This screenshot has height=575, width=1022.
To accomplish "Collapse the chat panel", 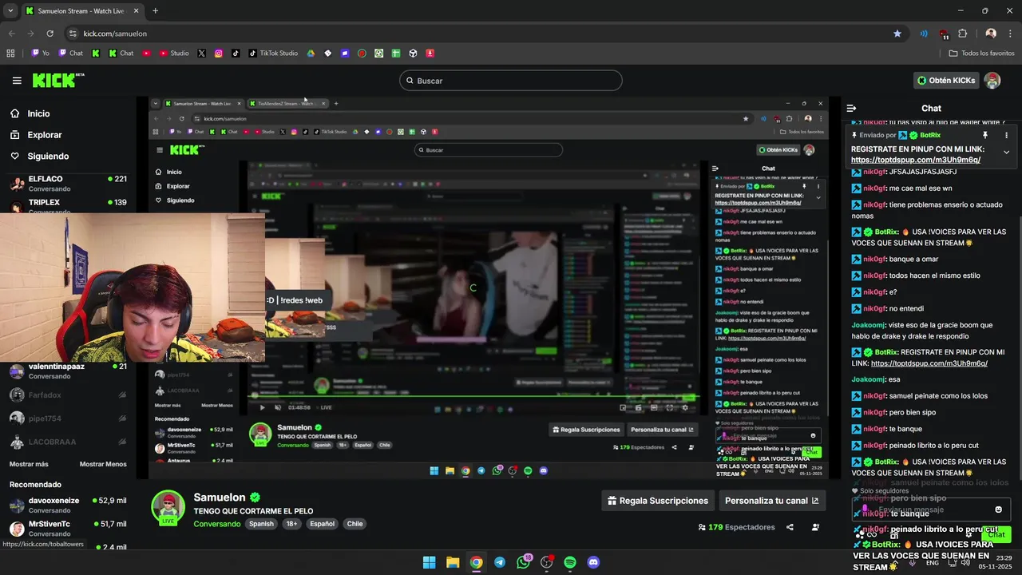I will coord(851,108).
